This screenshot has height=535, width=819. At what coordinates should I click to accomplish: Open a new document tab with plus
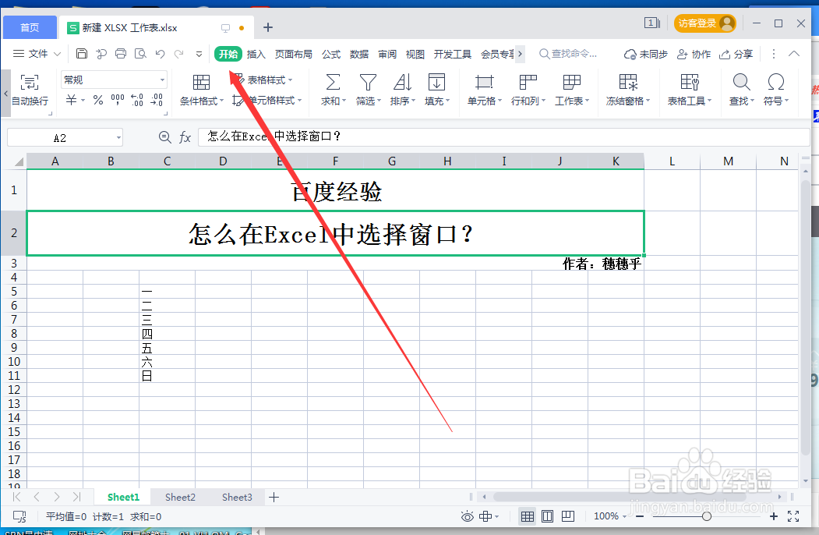pyautogui.click(x=268, y=27)
